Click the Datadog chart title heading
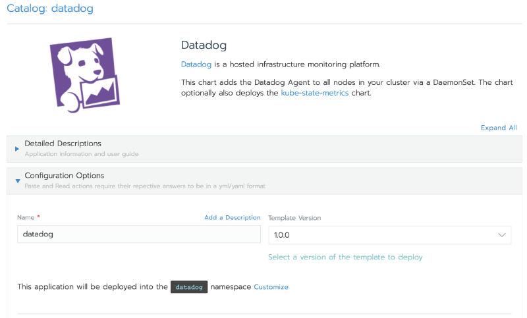527x318 pixels. (204, 45)
